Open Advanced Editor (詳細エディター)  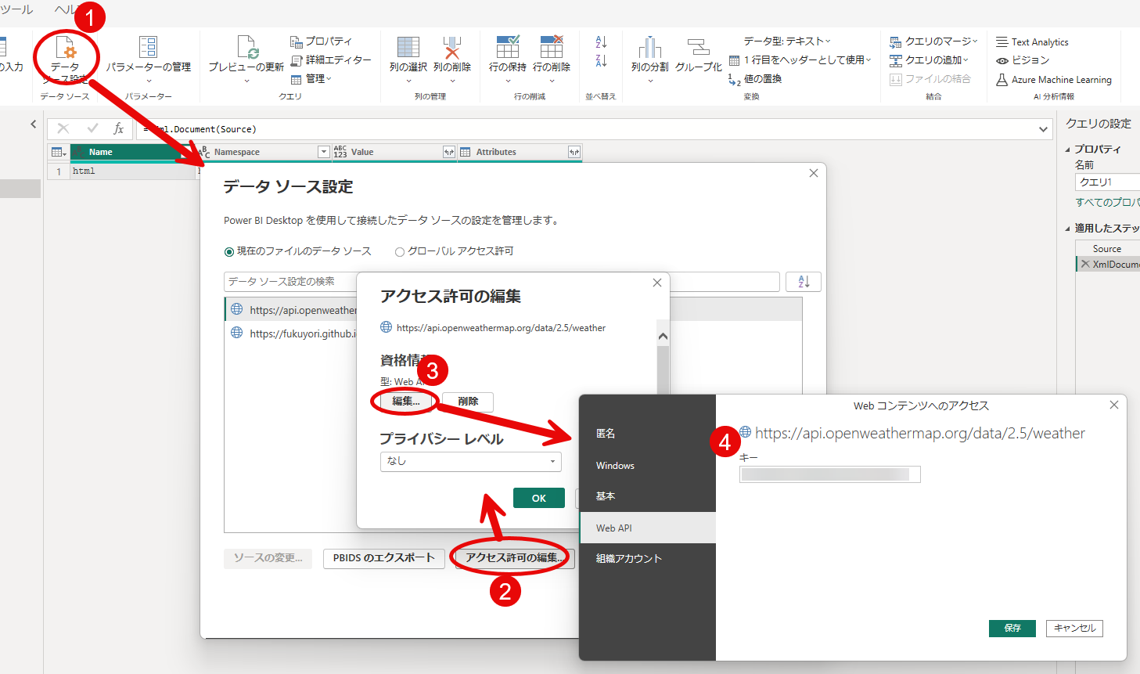[x=331, y=59]
